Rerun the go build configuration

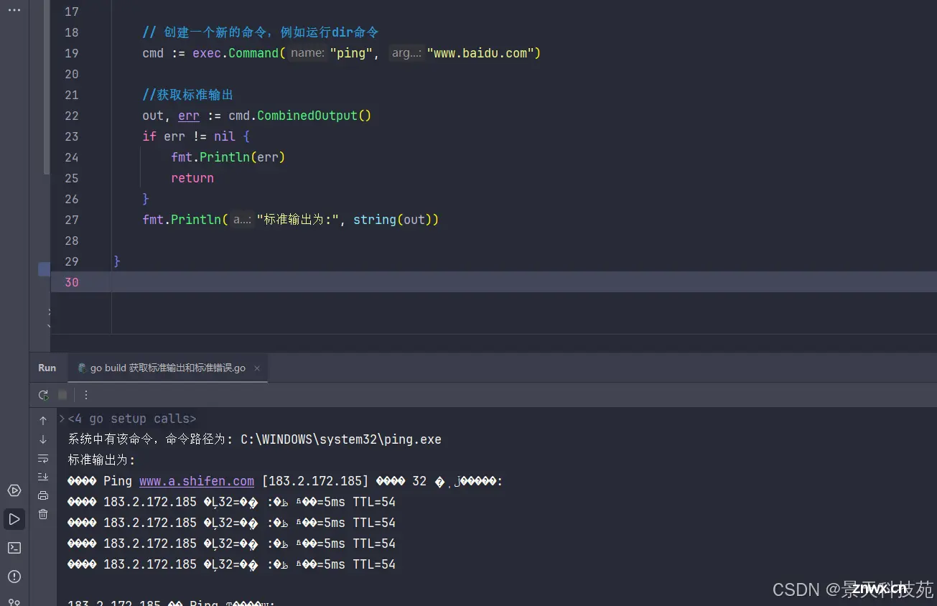[x=44, y=395]
